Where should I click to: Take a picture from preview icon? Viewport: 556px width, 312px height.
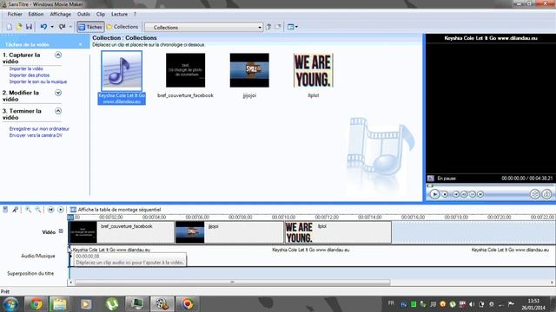pyautogui.click(x=546, y=194)
